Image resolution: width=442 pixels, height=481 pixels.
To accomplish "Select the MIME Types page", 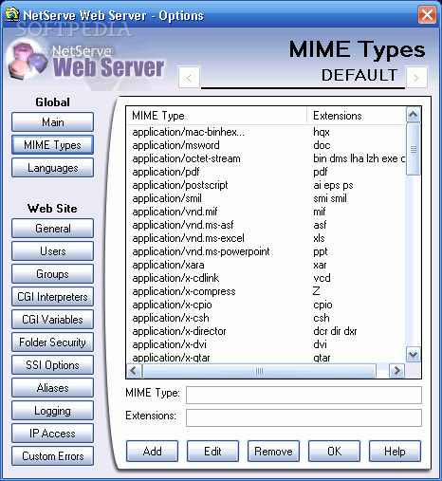I will point(53,145).
